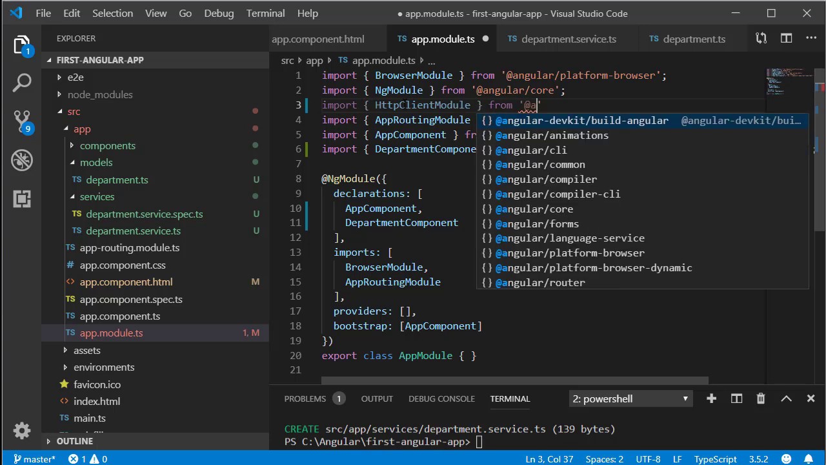Open the File menu
826x465 pixels.
(43, 13)
